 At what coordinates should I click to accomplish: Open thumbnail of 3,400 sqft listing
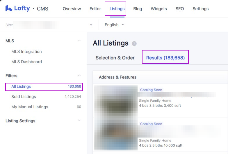(x=116, y=101)
